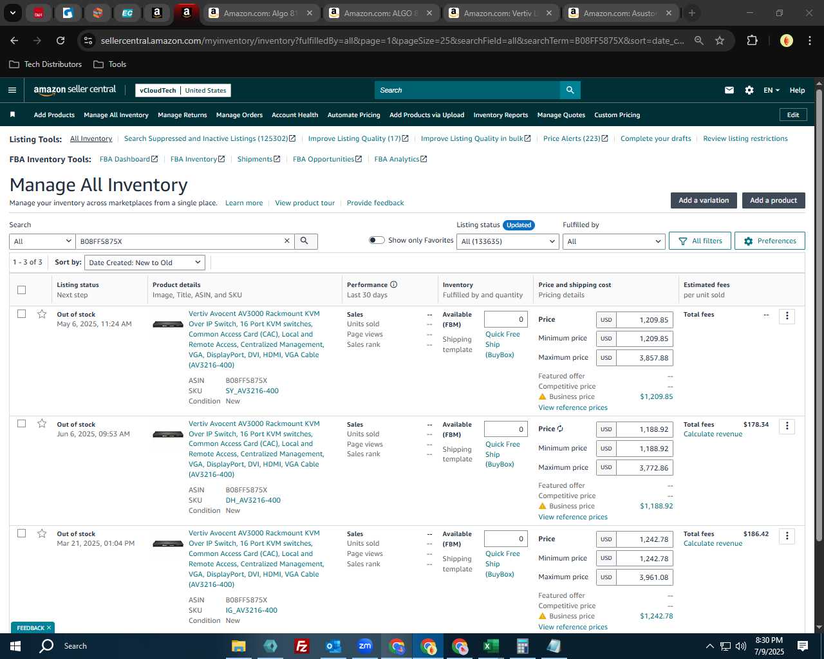The width and height of the screenshot is (824, 659).
Task: Open Manage All Inventory menu item
Action: click(x=116, y=115)
